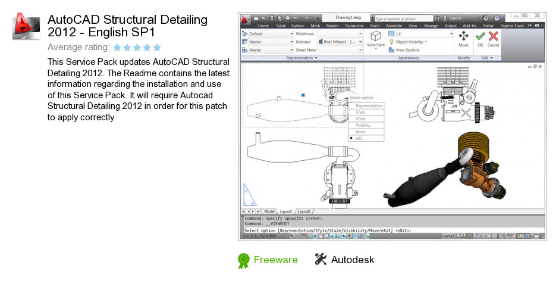This screenshot has height=287, width=559.
Task: Expand the Object Visibility dropdown arrow
Action: coord(426,42)
